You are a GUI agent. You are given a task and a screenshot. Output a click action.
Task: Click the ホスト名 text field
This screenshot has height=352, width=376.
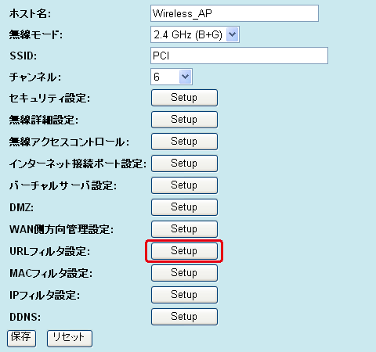click(234, 13)
